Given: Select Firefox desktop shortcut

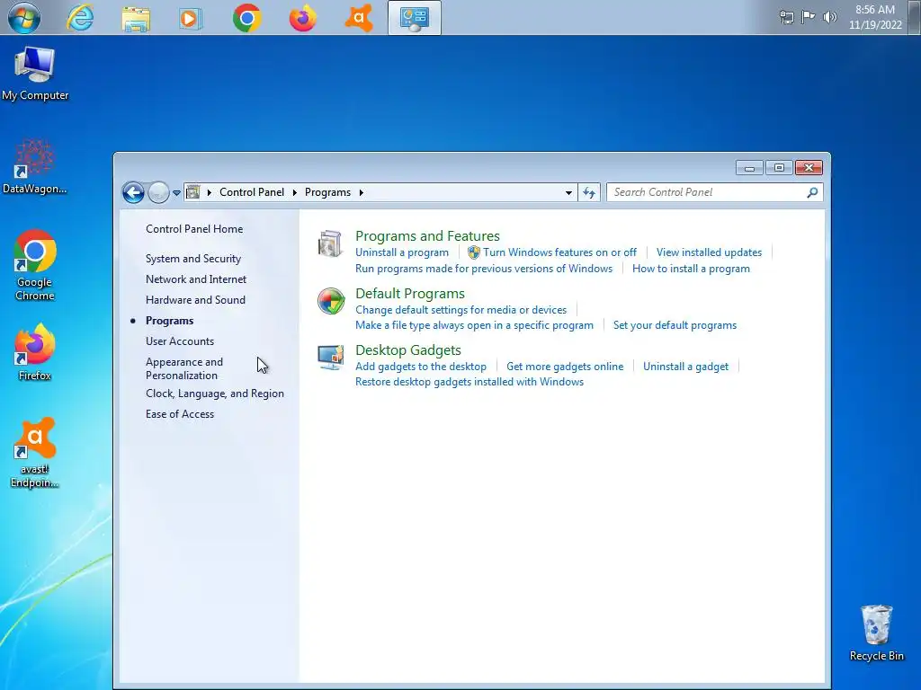Looking at the screenshot, I should pyautogui.click(x=35, y=352).
